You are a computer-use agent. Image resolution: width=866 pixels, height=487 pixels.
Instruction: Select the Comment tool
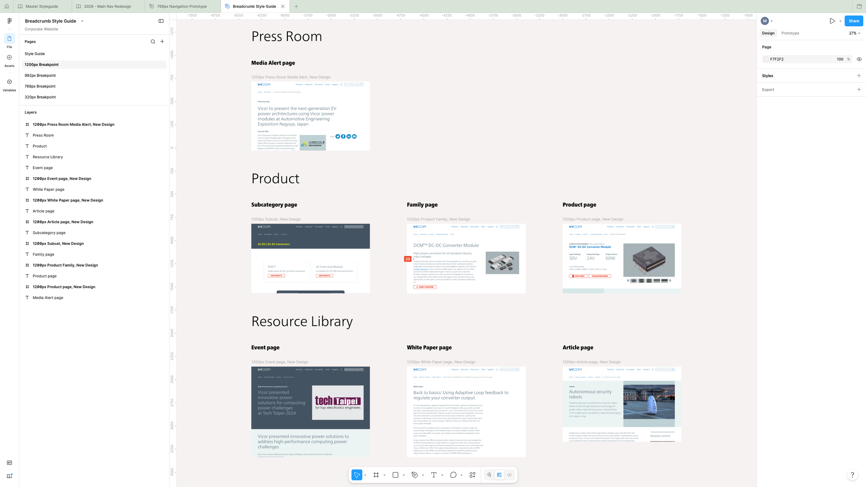(453, 475)
